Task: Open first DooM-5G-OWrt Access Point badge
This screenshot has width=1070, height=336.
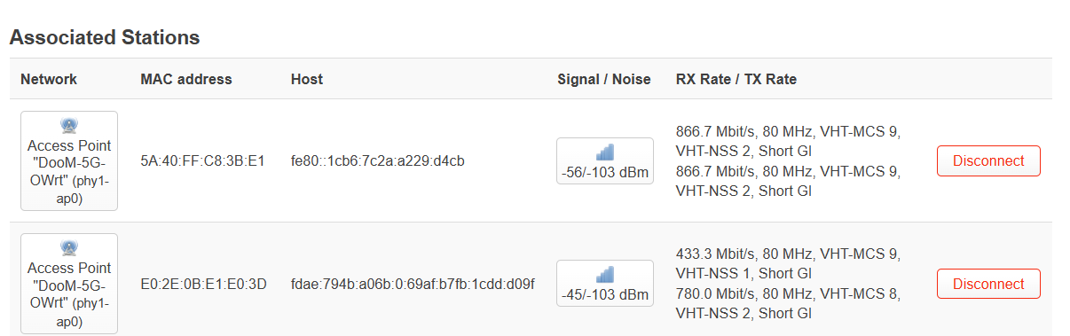Action: tap(69, 161)
